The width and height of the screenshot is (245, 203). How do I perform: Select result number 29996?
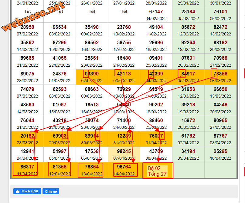click(x=156, y=42)
